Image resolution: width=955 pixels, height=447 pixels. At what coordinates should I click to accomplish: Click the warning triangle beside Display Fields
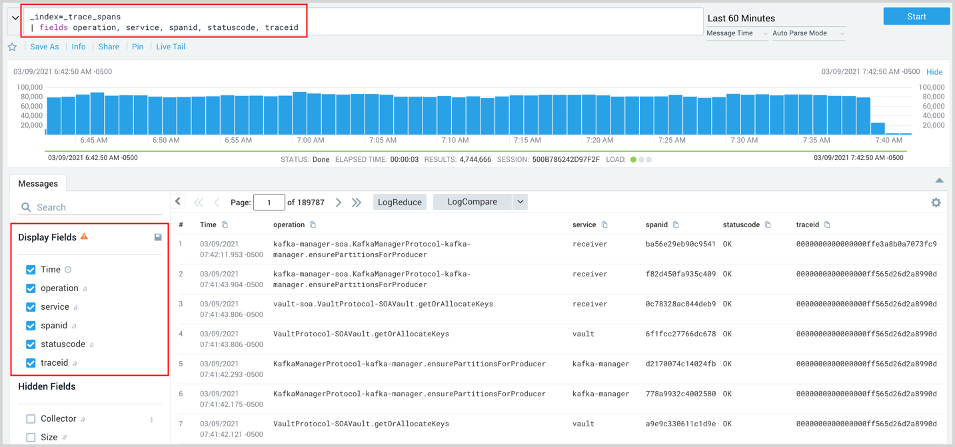click(x=83, y=236)
